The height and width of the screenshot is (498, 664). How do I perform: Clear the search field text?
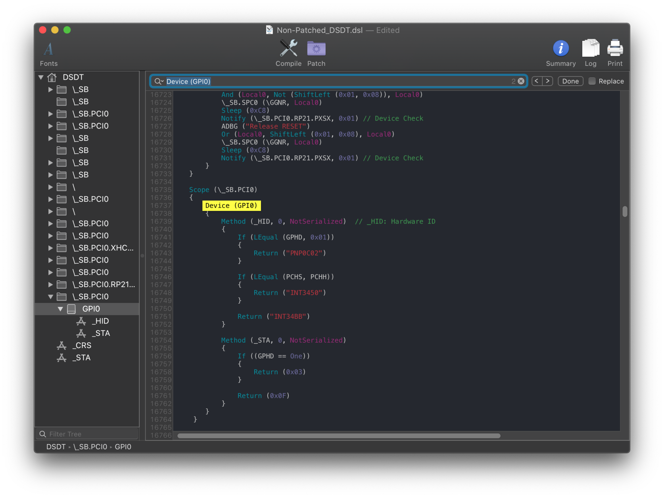click(x=521, y=81)
